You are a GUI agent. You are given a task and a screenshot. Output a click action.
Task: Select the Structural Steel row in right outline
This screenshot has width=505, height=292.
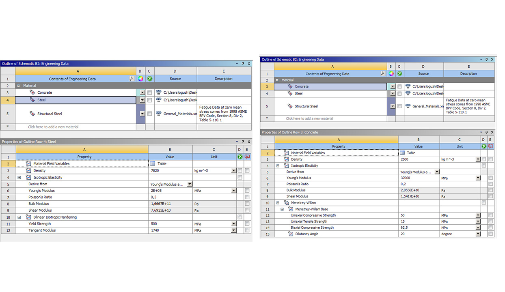click(331, 106)
